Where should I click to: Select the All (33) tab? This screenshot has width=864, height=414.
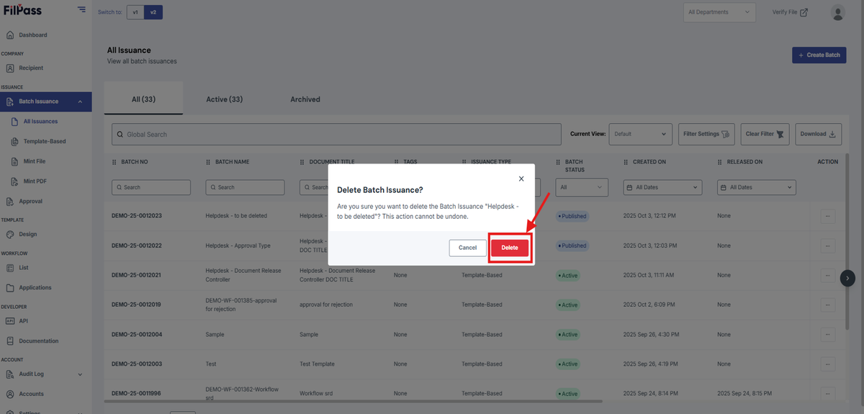pyautogui.click(x=143, y=99)
